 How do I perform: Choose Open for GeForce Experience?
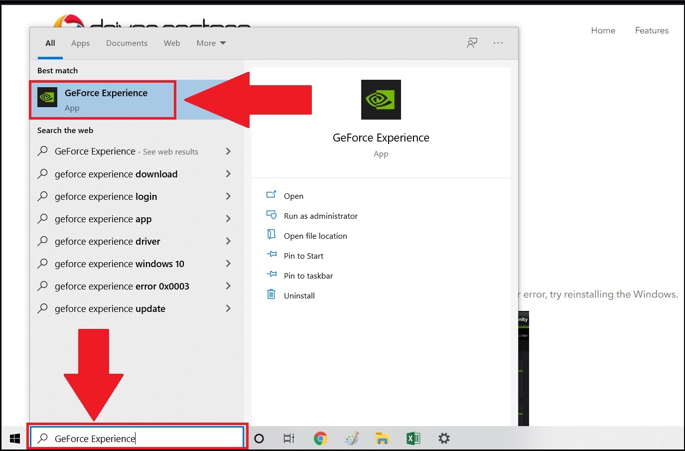pyautogui.click(x=294, y=196)
